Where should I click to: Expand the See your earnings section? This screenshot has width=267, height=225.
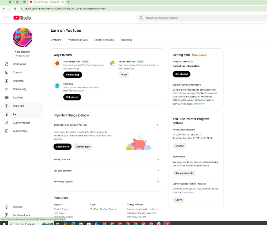point(158,171)
